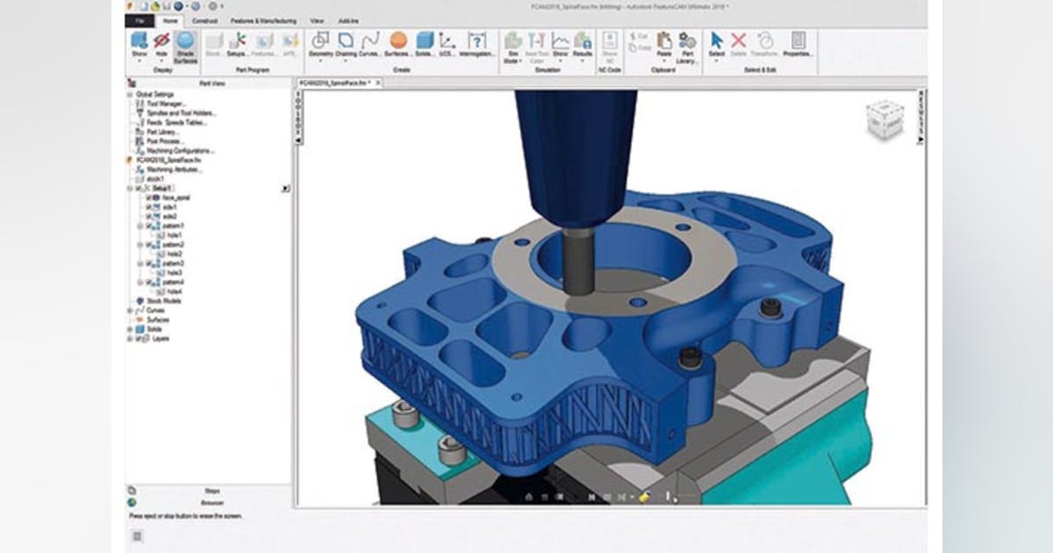This screenshot has width=1053, height=553.
Task: Select the Shade Surfaces display icon
Action: (x=183, y=40)
